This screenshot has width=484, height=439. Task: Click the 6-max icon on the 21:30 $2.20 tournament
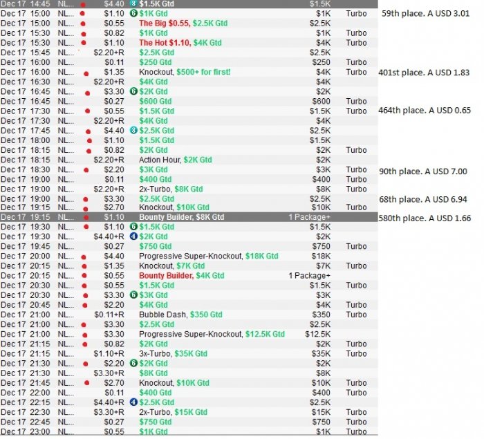point(133,363)
